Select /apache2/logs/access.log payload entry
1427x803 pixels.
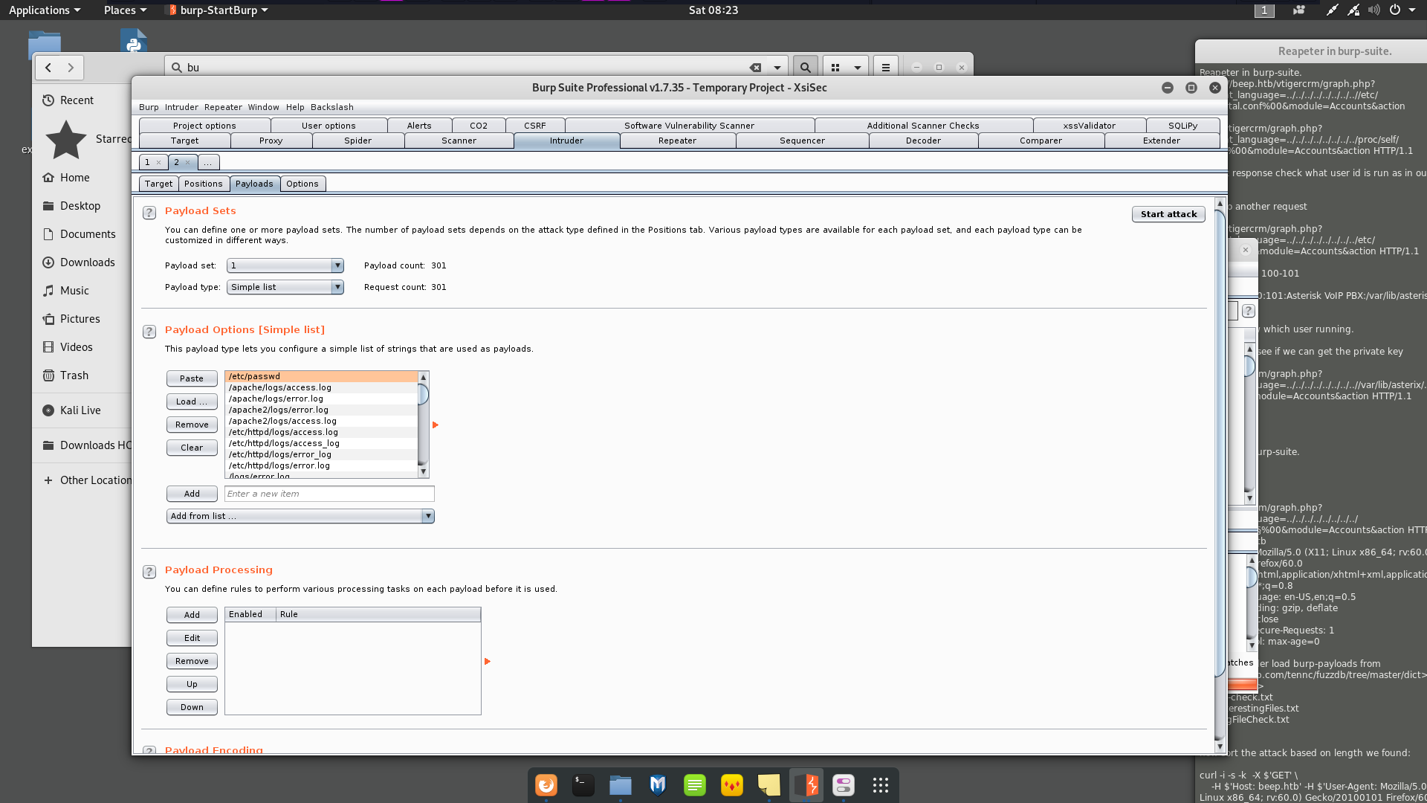(321, 421)
